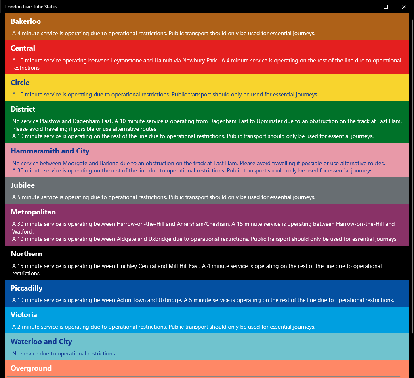Click Circle's 10 minute service status text

165,95
